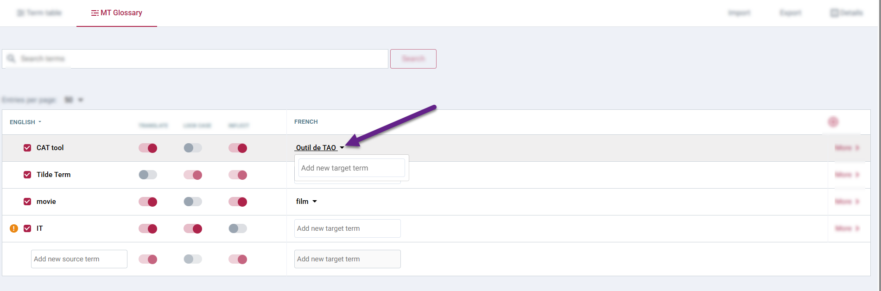
Task: Disable the Translate toggle for CAT tool
Action: click(x=147, y=147)
